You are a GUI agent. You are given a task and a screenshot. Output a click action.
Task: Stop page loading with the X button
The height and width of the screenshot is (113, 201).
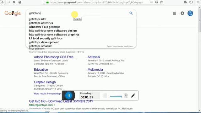tap(14, 2)
